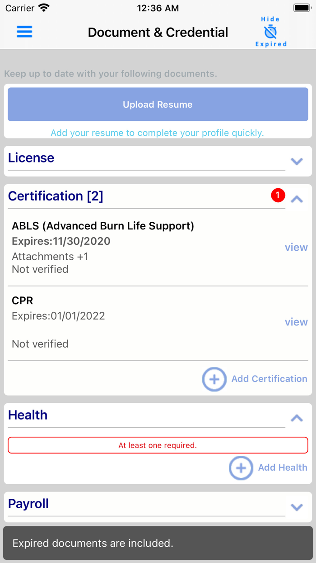Tap the 'At least one required' warning

click(158, 445)
